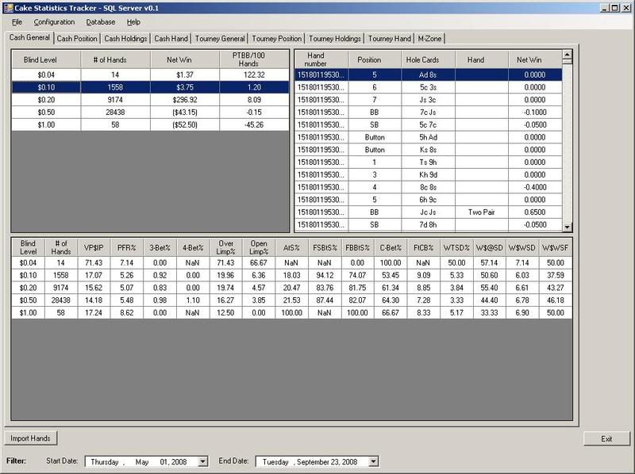Click the -0.4000 net win cell

point(535,188)
